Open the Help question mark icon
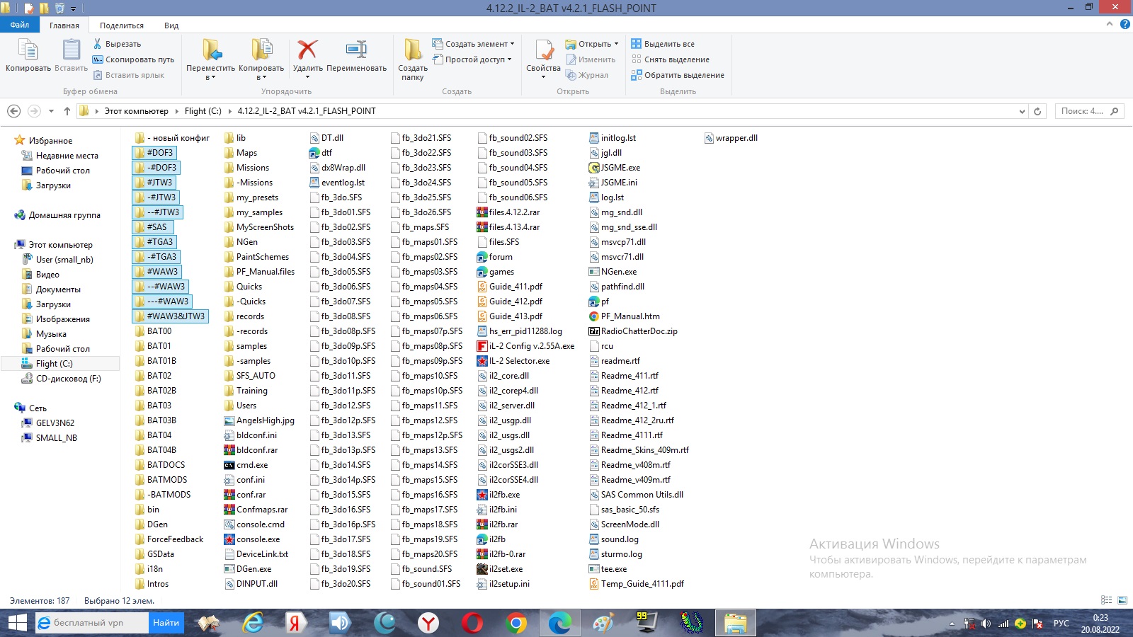 click(x=1125, y=24)
